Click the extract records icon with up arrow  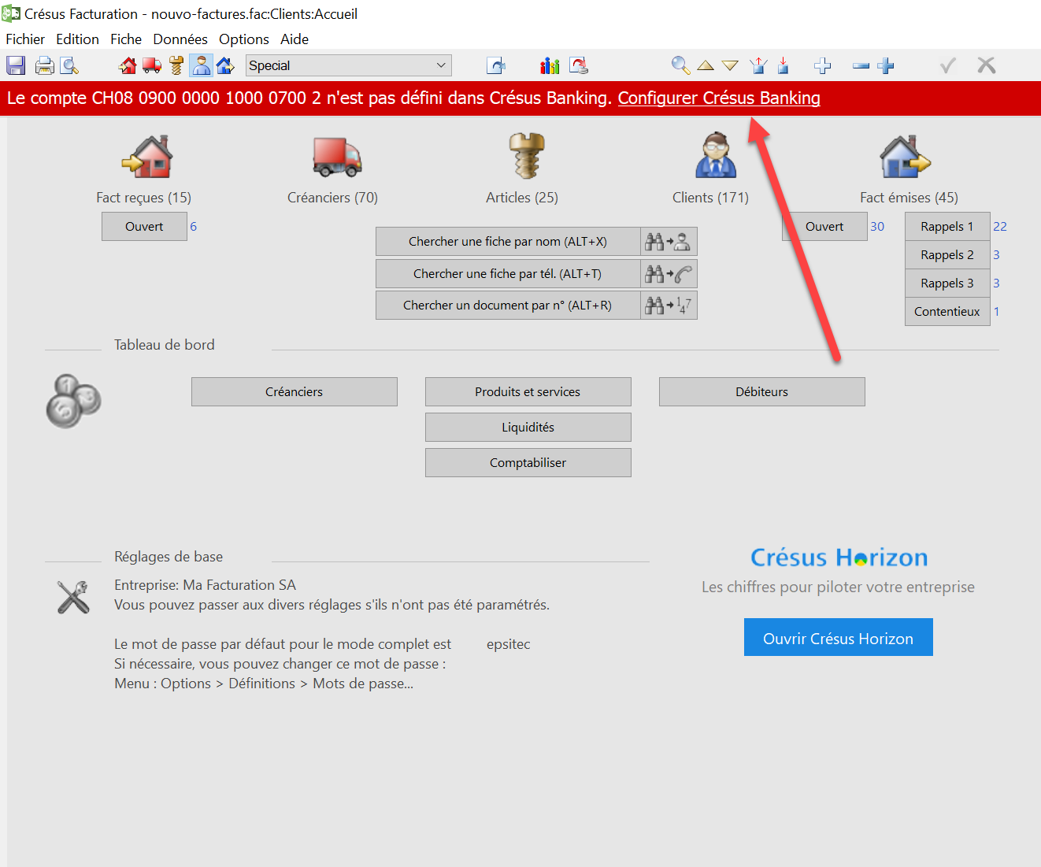tap(759, 65)
